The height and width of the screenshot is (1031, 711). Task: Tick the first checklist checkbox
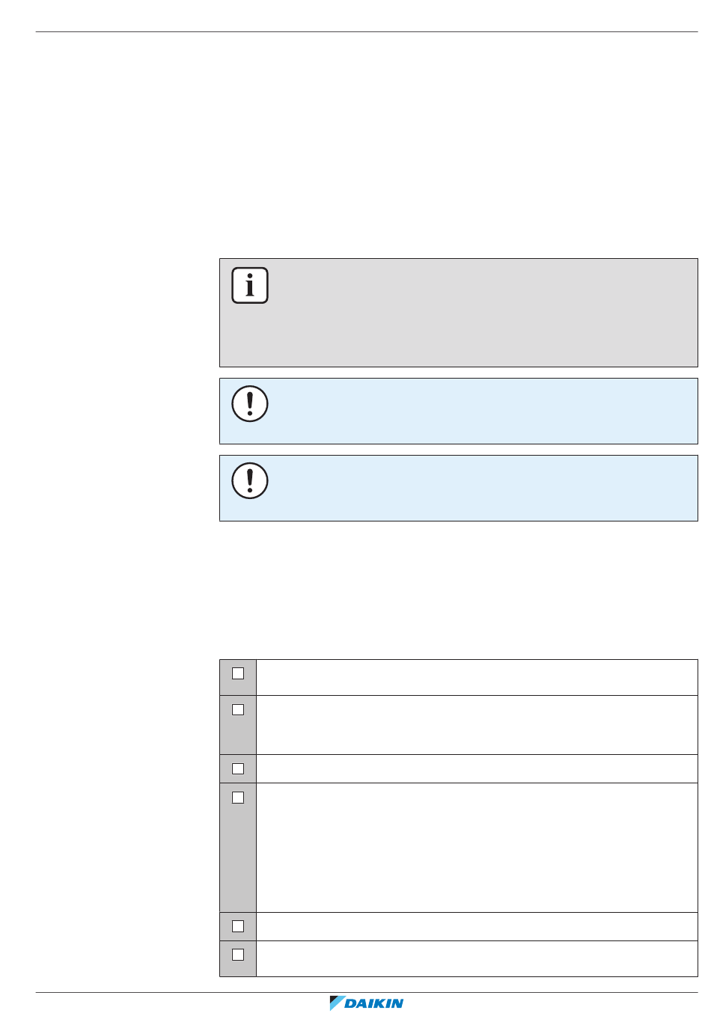pos(238,673)
